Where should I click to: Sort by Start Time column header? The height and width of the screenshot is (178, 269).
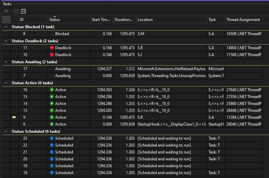(x=102, y=20)
